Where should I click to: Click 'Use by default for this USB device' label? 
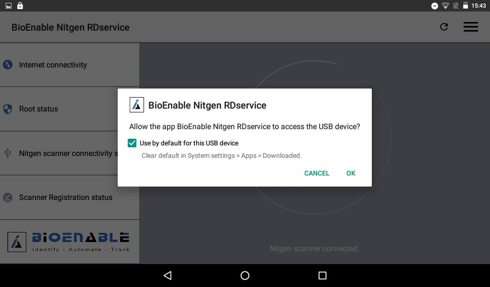(189, 143)
